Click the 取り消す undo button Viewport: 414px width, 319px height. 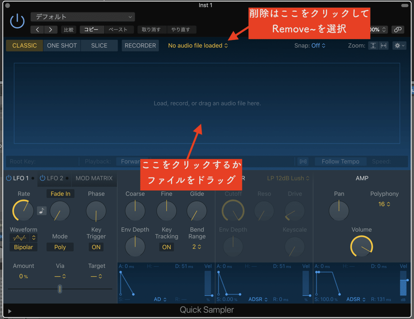coord(152,30)
